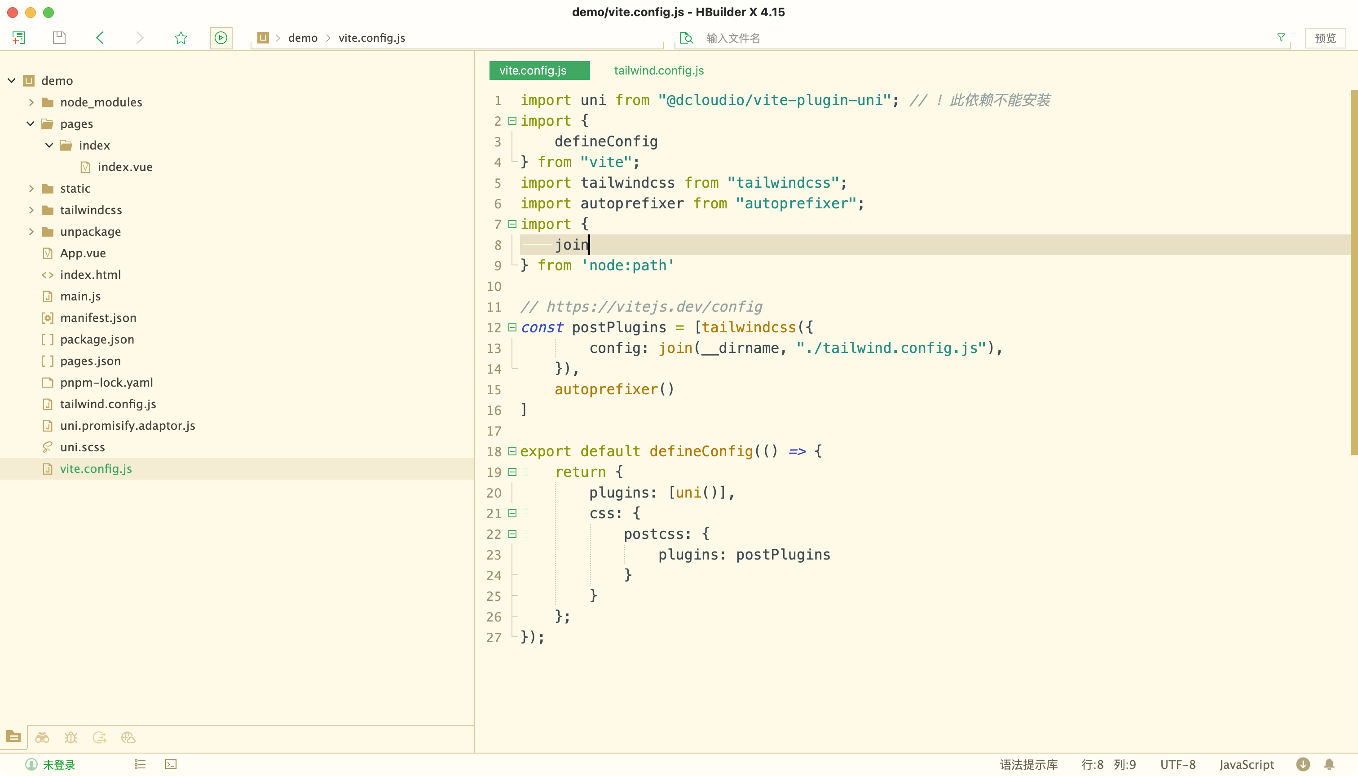The height and width of the screenshot is (776, 1358).
Task: Go forward with the right arrow icon
Action: click(x=140, y=38)
